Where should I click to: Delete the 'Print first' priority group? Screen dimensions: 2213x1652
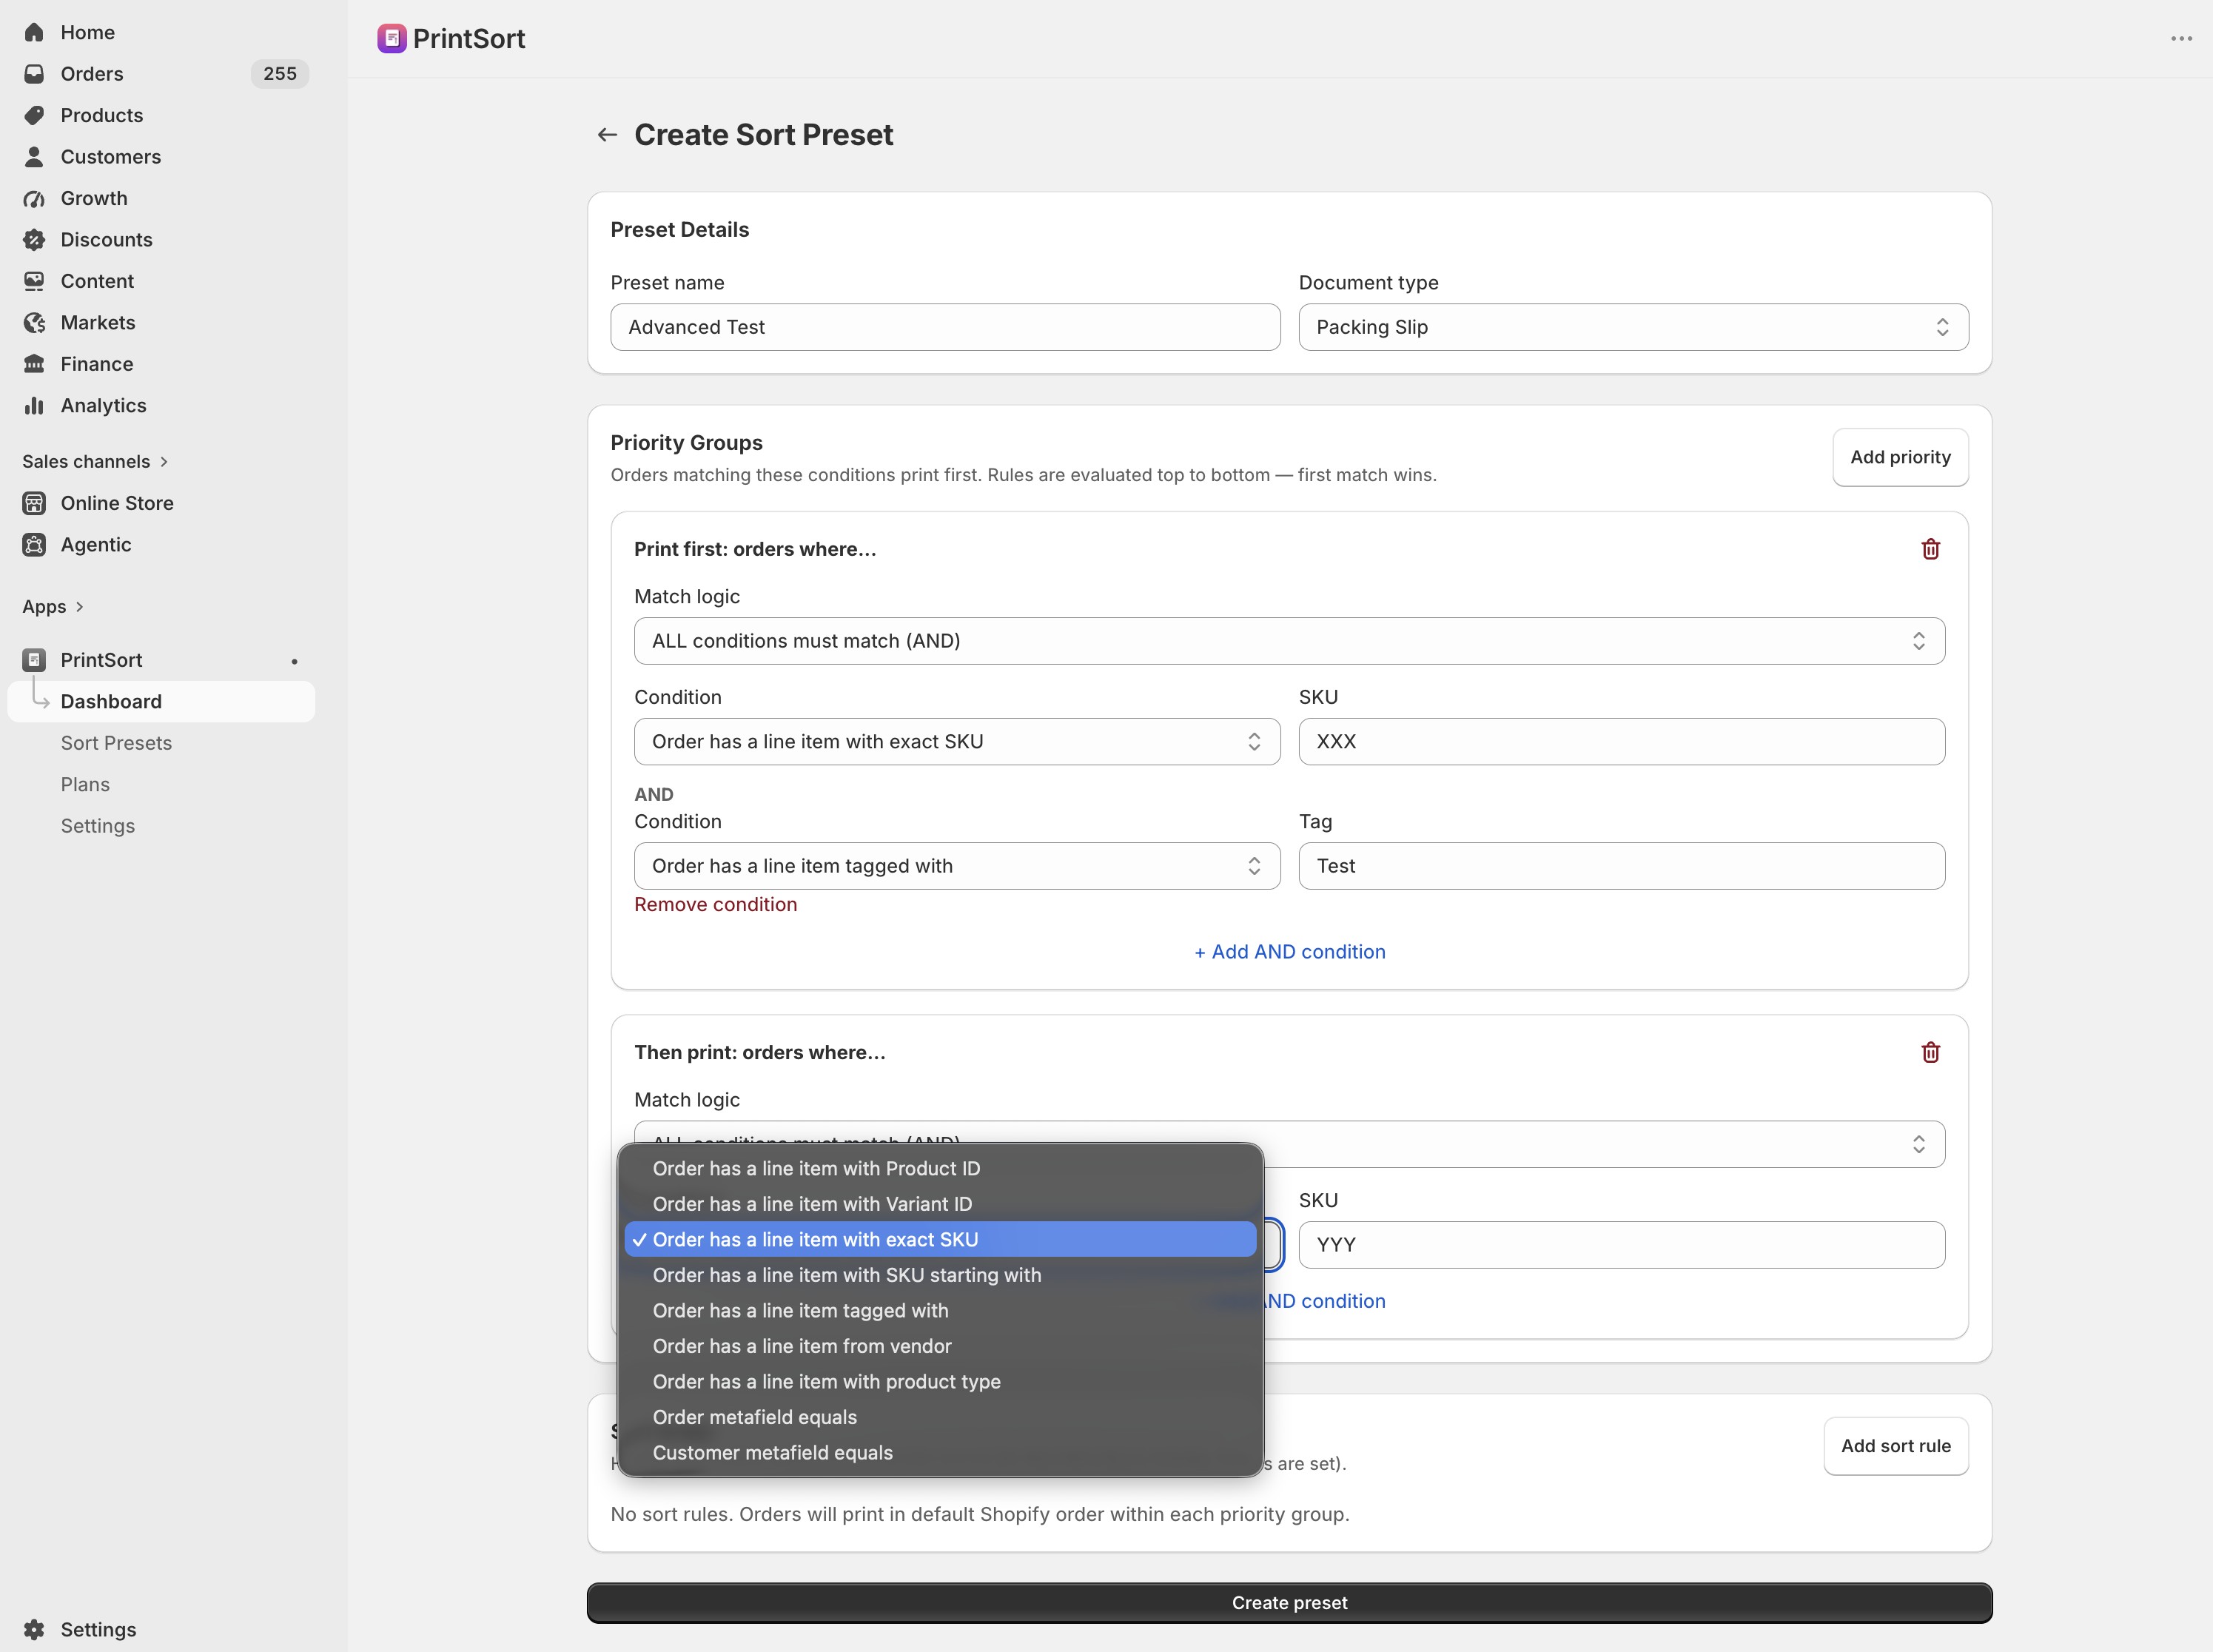[x=1930, y=549]
